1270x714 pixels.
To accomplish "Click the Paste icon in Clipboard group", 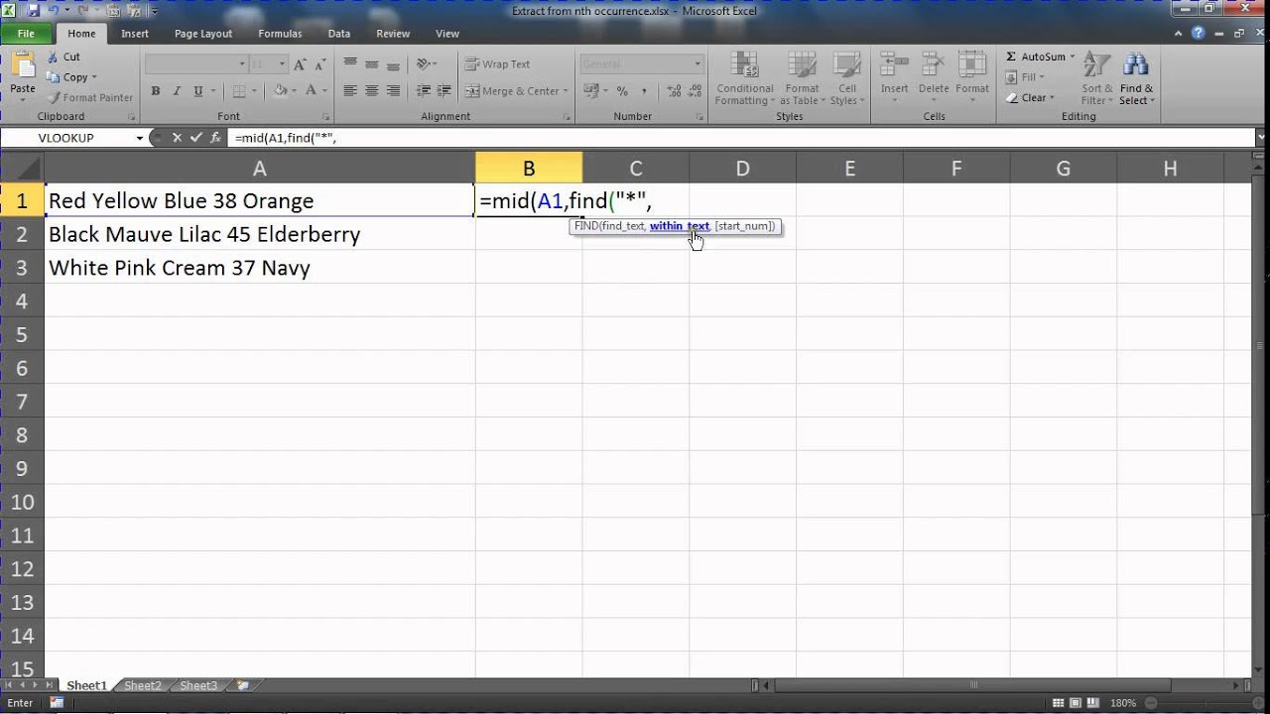I will (x=22, y=71).
